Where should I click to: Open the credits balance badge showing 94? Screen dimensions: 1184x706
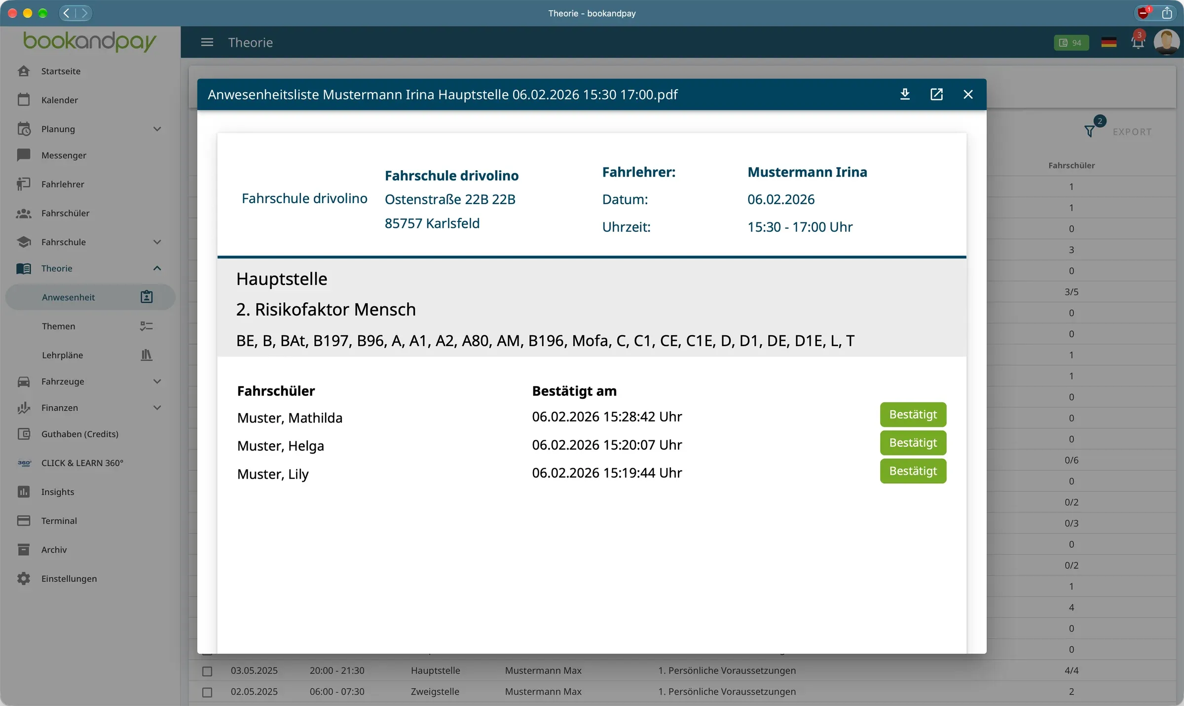tap(1071, 43)
